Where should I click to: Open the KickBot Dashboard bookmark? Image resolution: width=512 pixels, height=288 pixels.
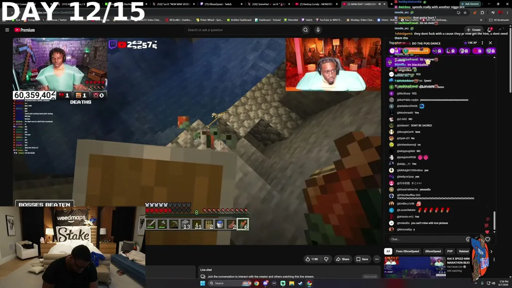pyautogui.click(x=239, y=20)
